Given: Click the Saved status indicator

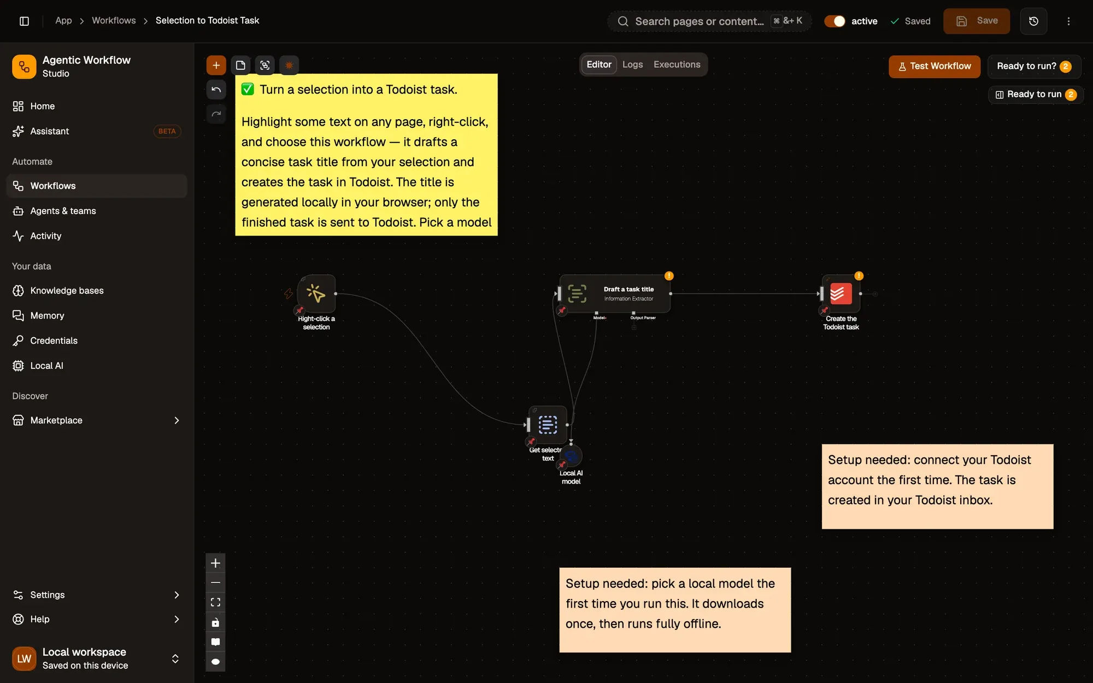Looking at the screenshot, I should click(910, 21).
